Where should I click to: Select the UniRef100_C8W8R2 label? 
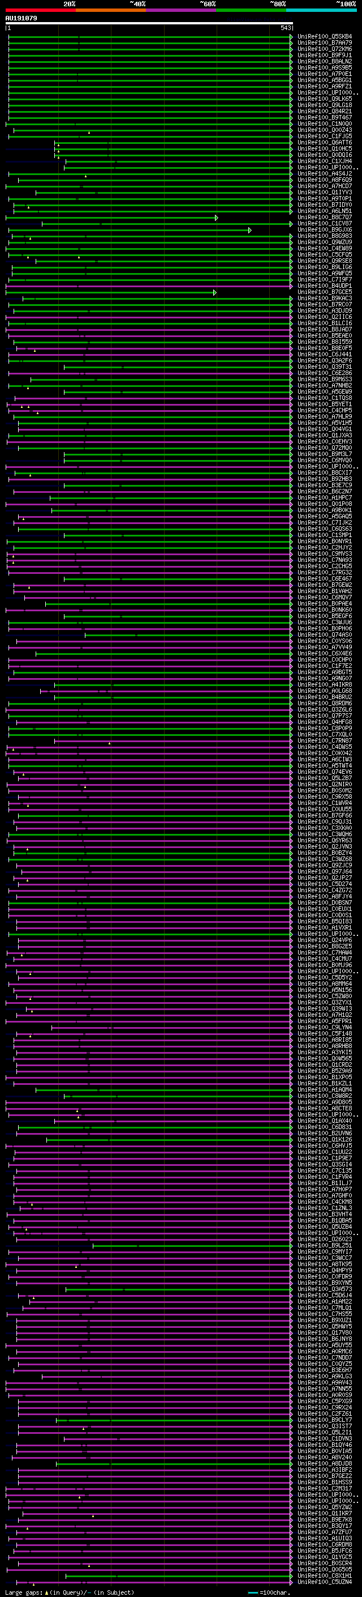tap(324, 1096)
